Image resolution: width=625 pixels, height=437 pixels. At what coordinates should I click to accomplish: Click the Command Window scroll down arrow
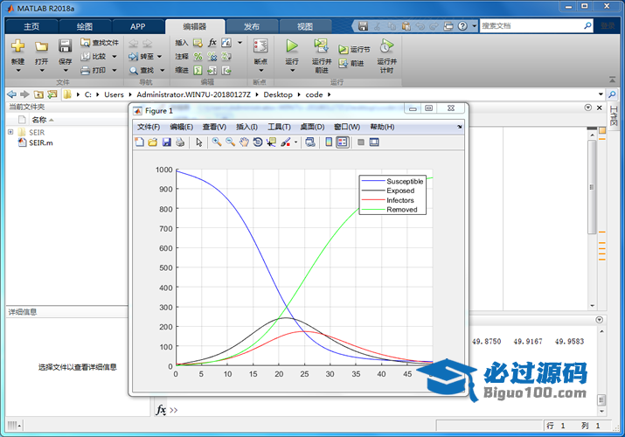click(x=602, y=411)
